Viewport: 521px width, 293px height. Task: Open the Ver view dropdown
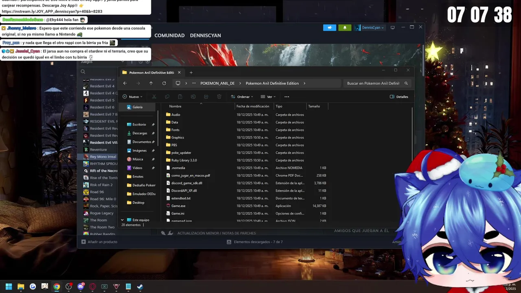268,97
